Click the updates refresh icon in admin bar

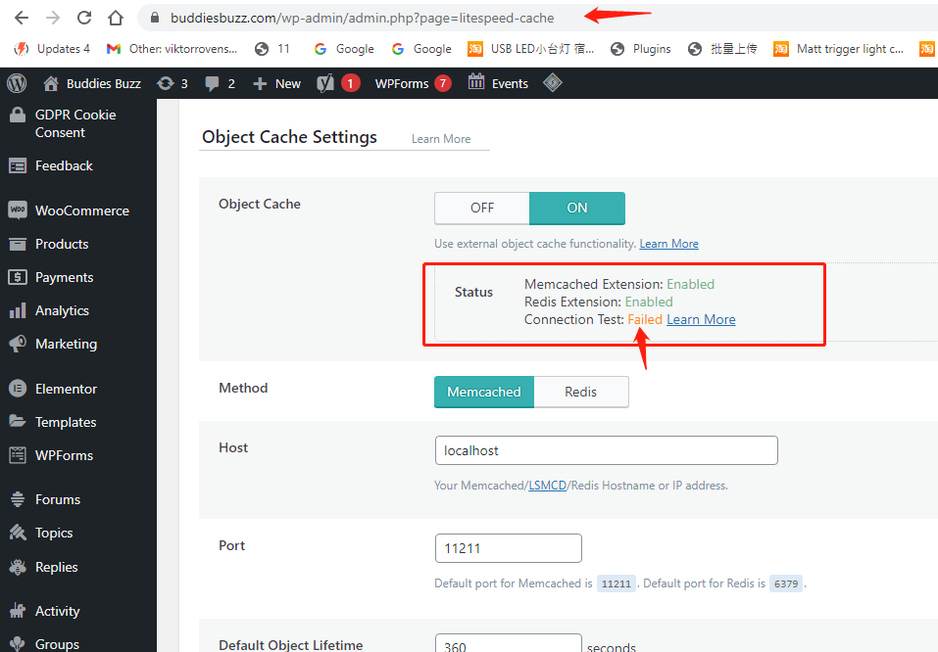point(165,83)
